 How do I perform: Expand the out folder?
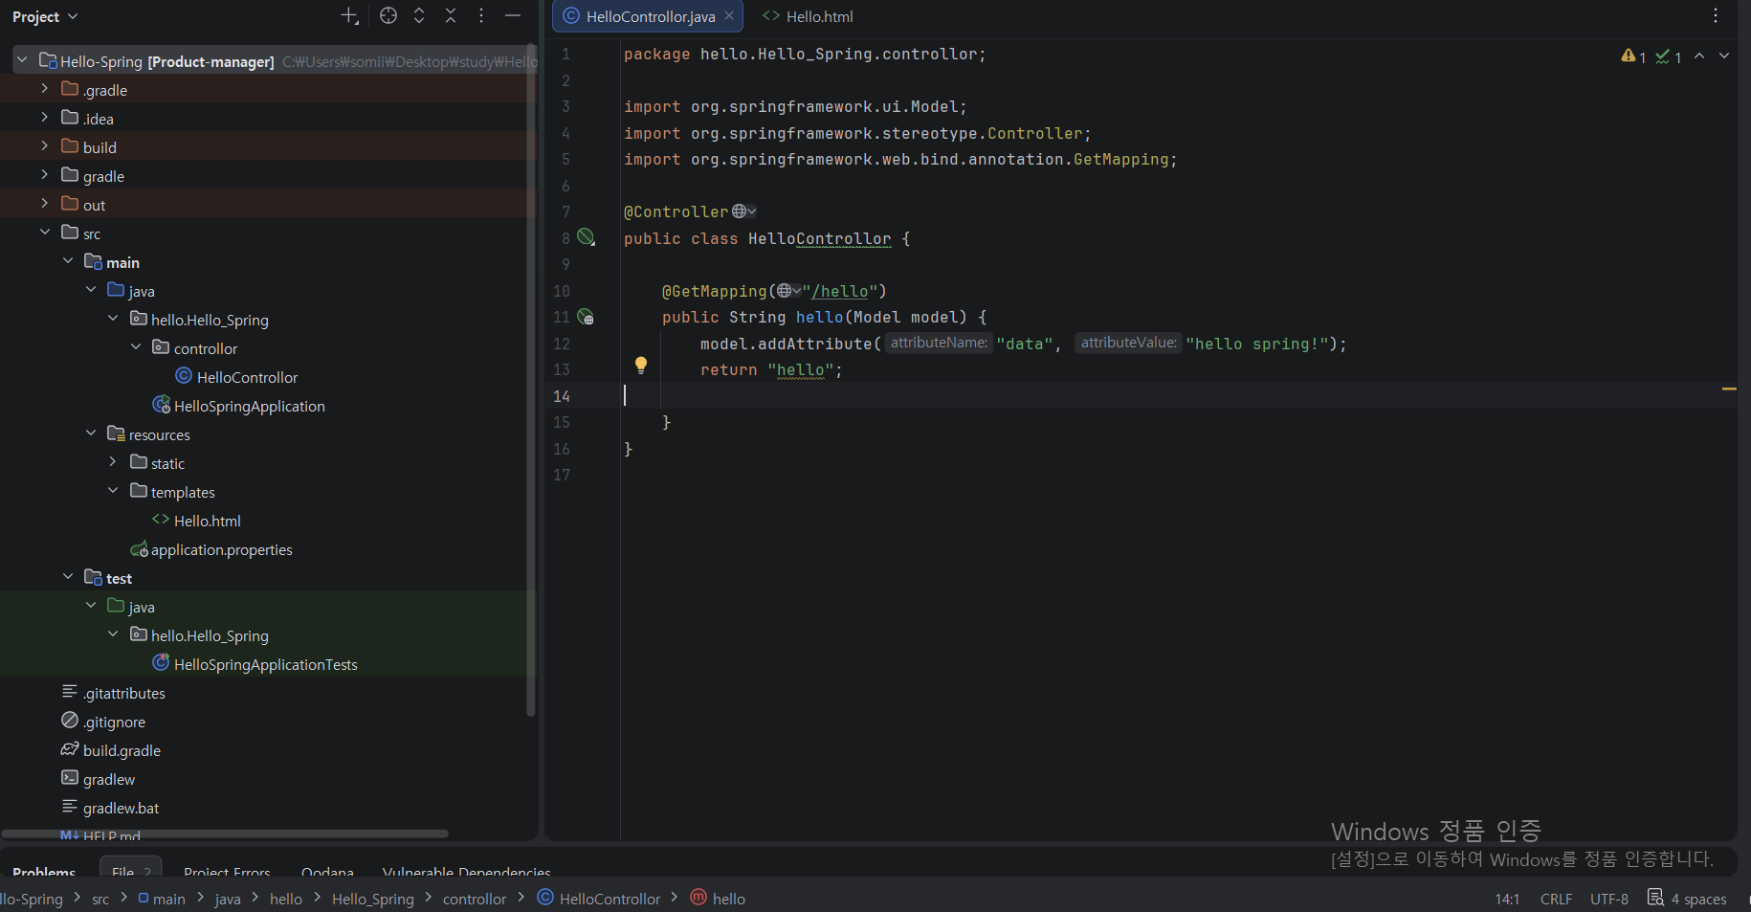(44, 204)
